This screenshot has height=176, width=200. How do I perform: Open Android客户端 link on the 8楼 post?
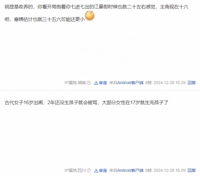click(130, 83)
